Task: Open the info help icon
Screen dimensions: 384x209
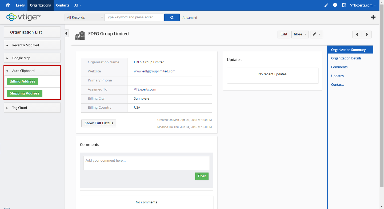Action: [335, 5]
